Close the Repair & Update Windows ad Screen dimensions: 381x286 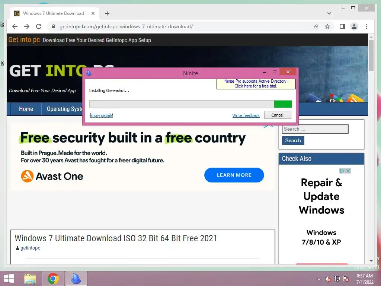point(348,171)
